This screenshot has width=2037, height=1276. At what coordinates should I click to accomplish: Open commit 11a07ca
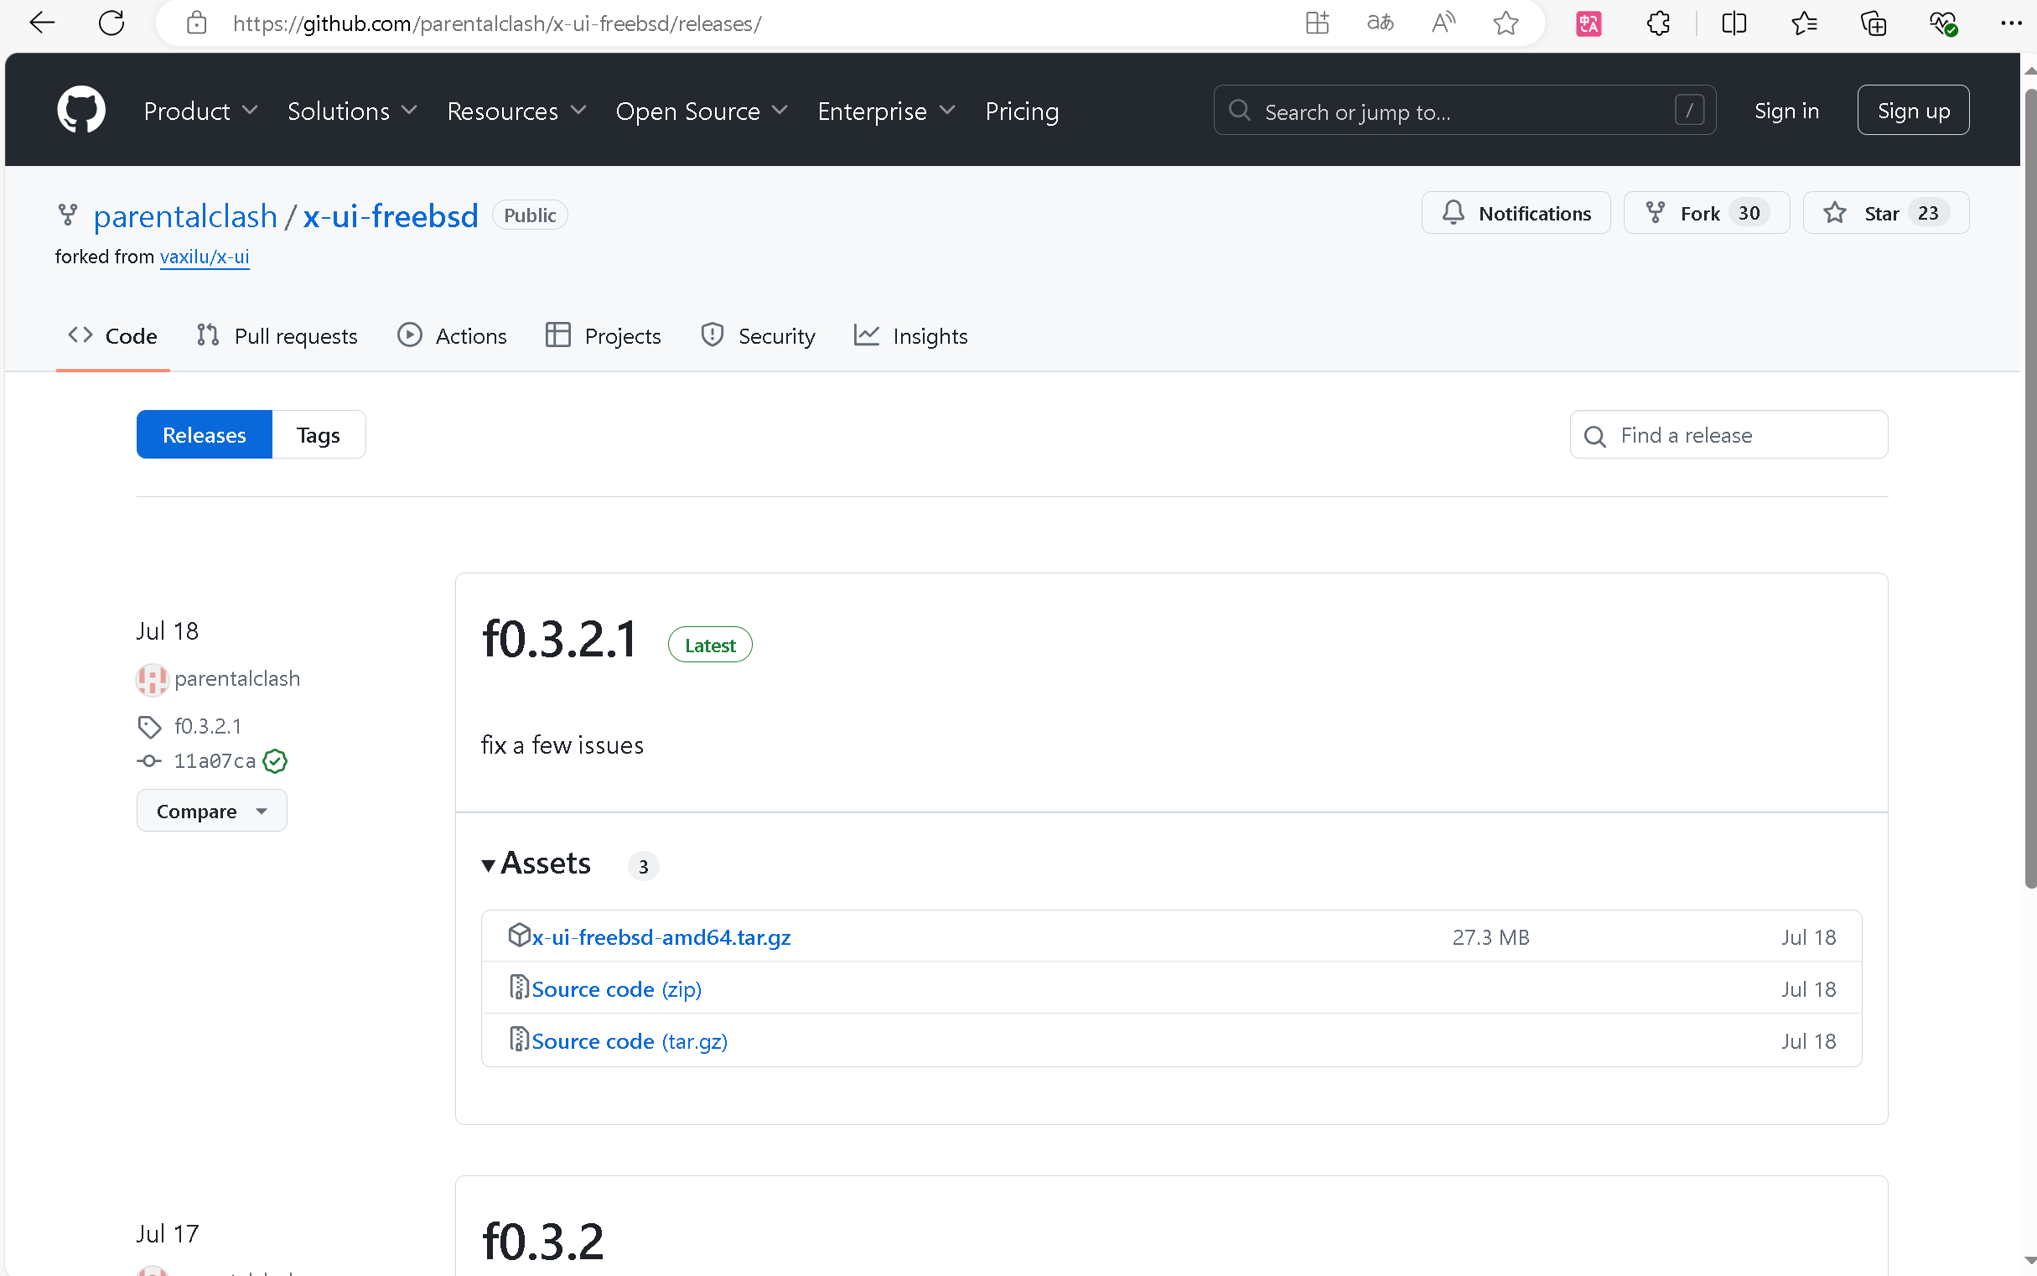(x=215, y=761)
